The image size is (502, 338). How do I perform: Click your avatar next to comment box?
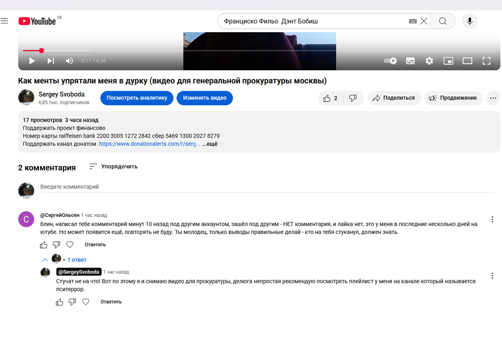26,190
